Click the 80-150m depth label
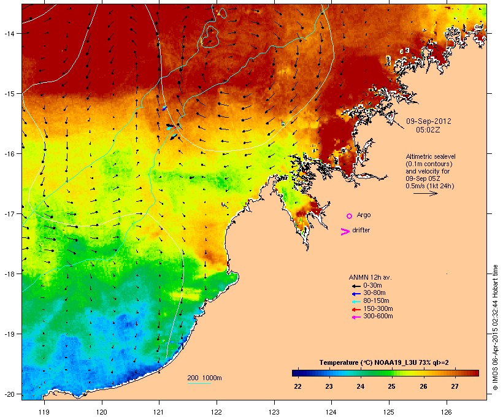Image resolution: width=503 pixels, height=417 pixels. (376, 301)
